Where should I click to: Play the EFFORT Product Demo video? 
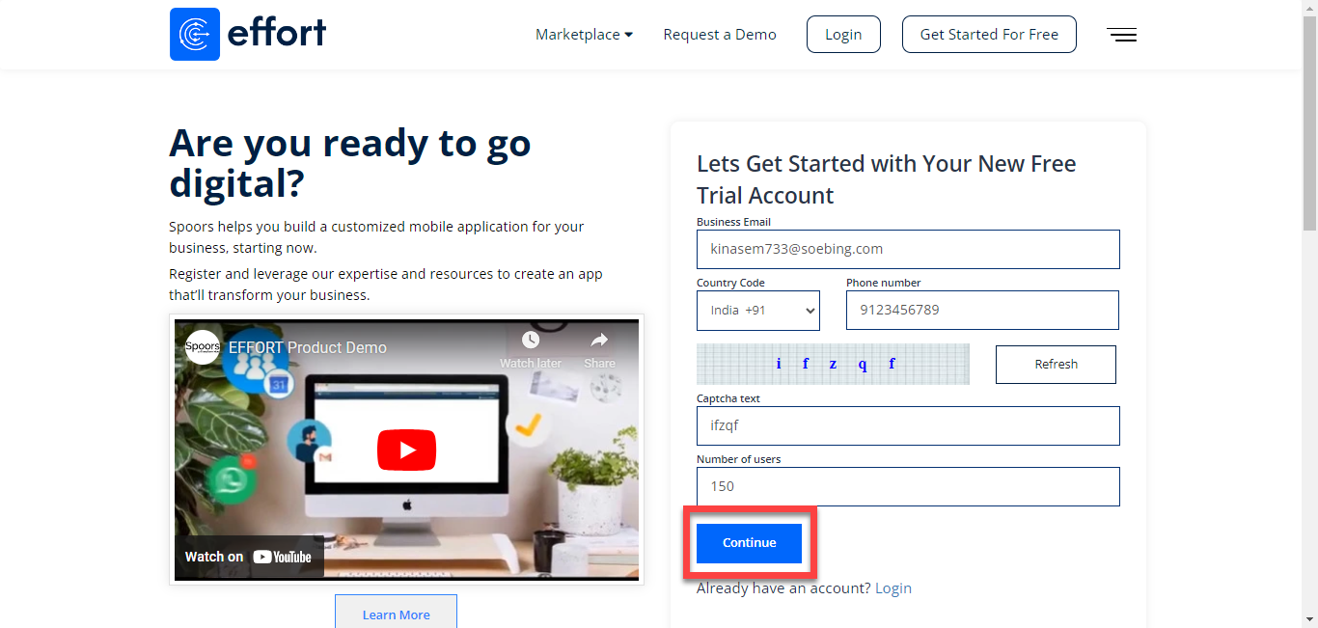click(x=406, y=450)
